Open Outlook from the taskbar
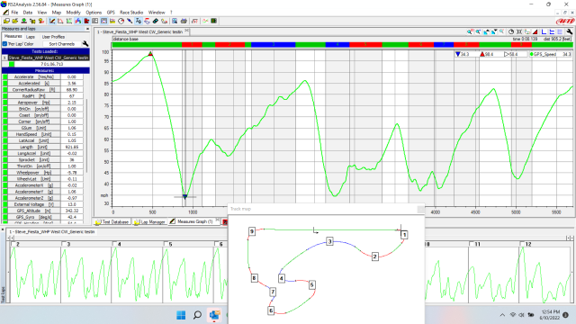Viewport: 576px width, 324px height. (214, 315)
